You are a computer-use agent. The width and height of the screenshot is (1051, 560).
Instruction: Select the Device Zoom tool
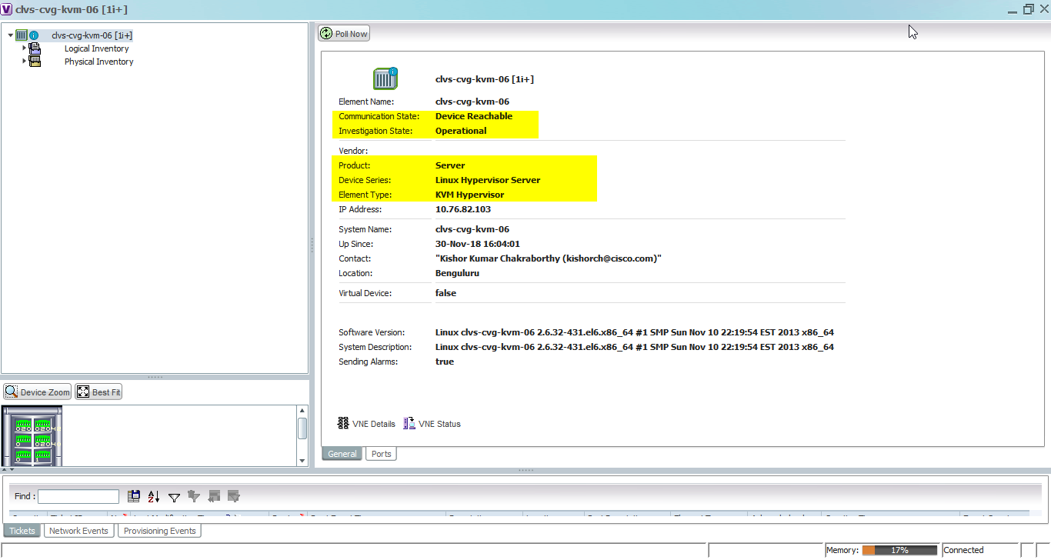tap(36, 392)
